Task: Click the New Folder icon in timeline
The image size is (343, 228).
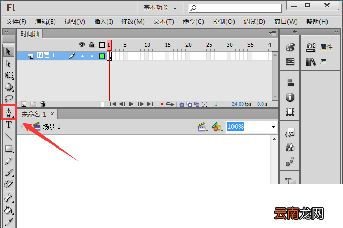Action: pos(33,104)
